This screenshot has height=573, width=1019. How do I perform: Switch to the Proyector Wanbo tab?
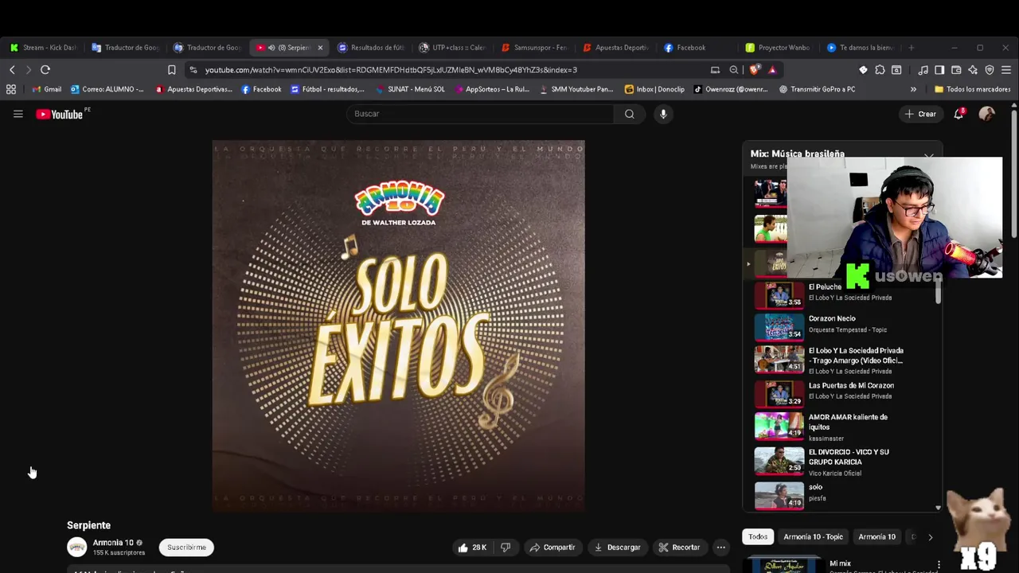click(779, 48)
